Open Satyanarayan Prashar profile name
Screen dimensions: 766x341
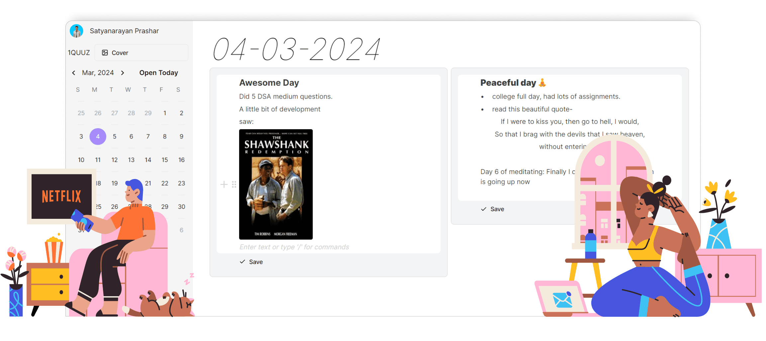(x=124, y=31)
